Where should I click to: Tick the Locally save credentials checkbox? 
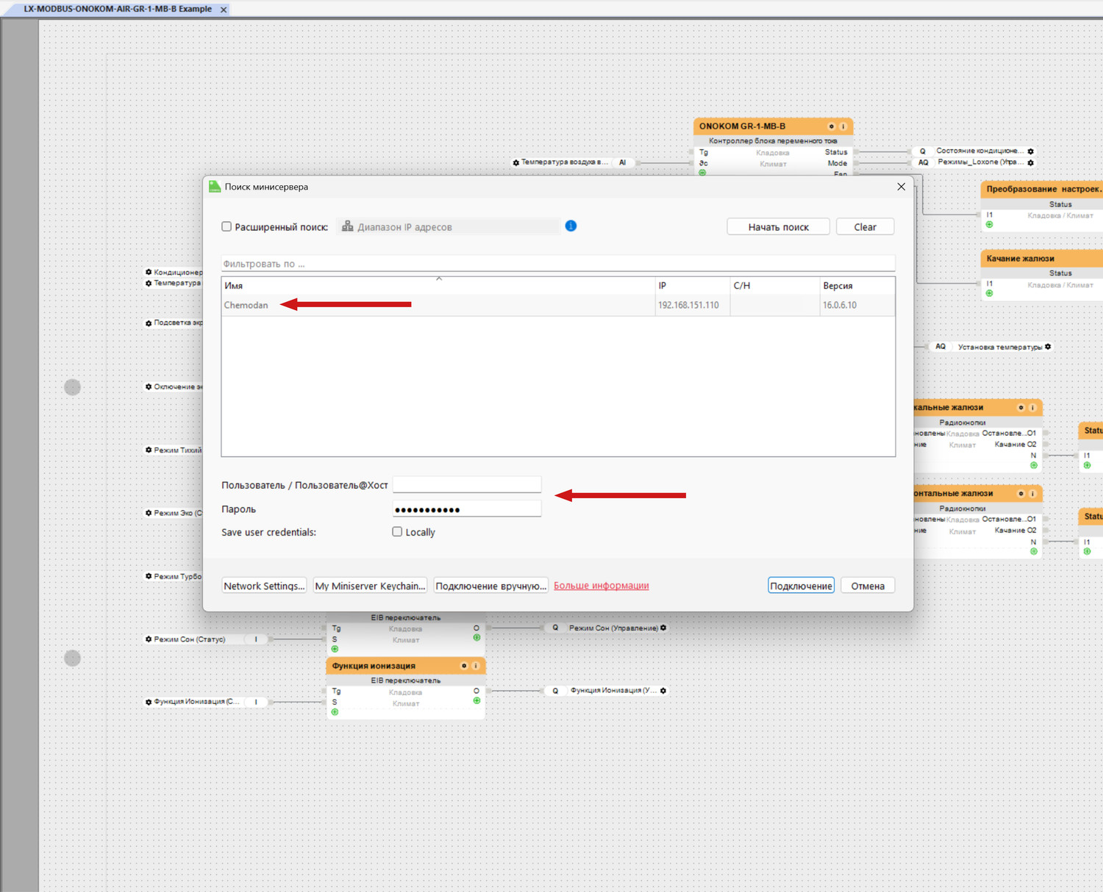[397, 532]
